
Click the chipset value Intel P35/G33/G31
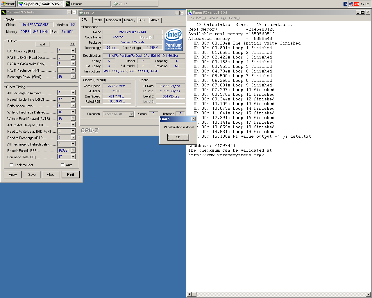36,25
